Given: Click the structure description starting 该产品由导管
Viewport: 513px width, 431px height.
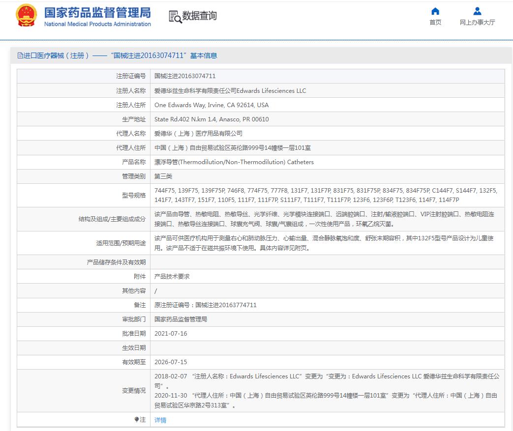Looking at the screenshot, I should pos(324,219).
